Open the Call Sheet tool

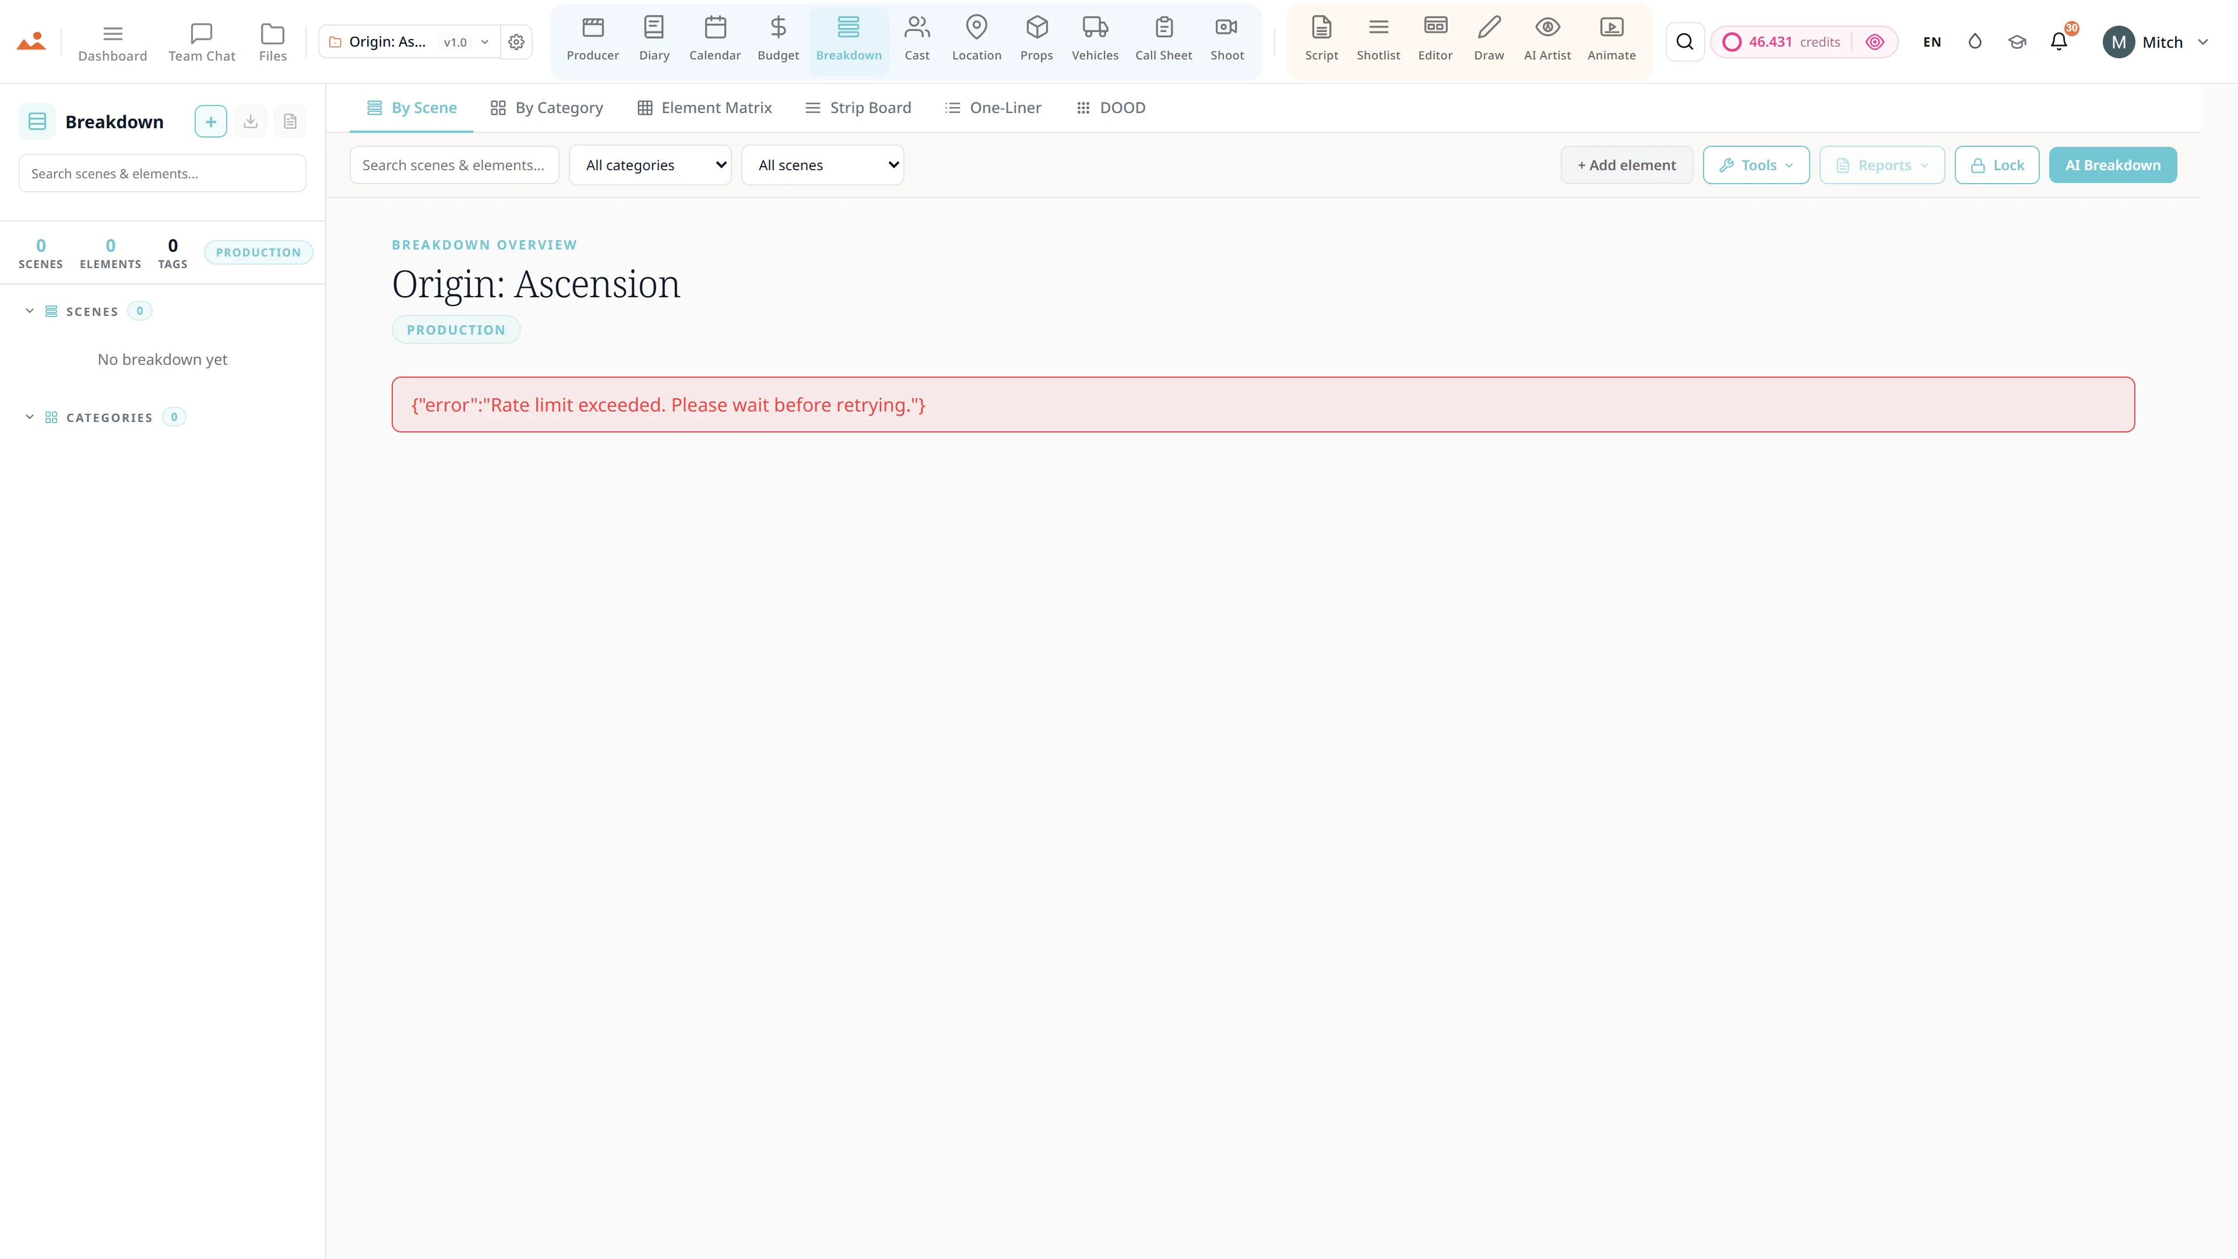[1163, 41]
